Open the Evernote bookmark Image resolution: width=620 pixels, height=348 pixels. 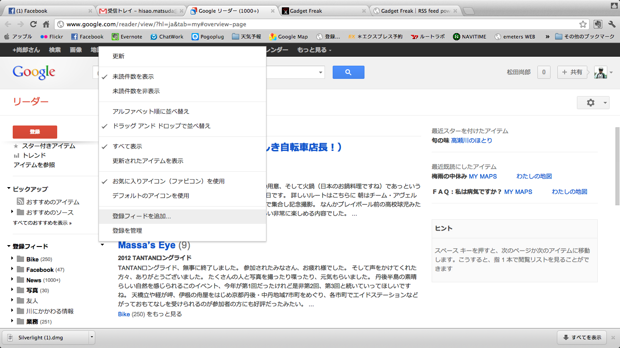(127, 37)
